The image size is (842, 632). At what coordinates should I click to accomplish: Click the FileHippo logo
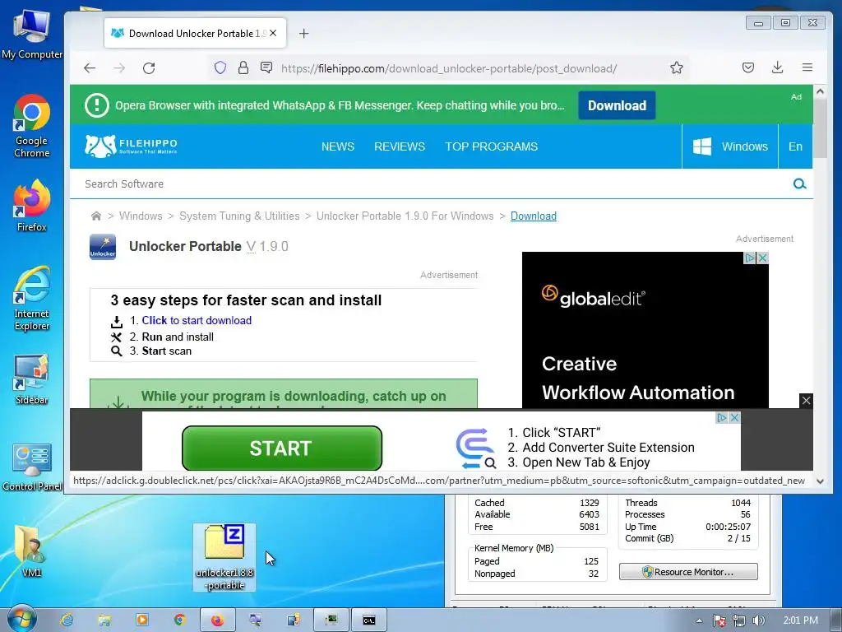[131, 146]
